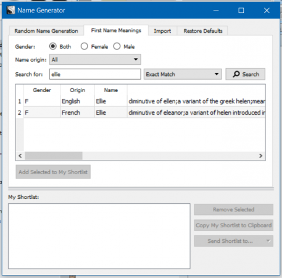The width and height of the screenshot is (282, 278).
Task: Click Add Selected to My Shortlist button
Action: click(x=53, y=172)
